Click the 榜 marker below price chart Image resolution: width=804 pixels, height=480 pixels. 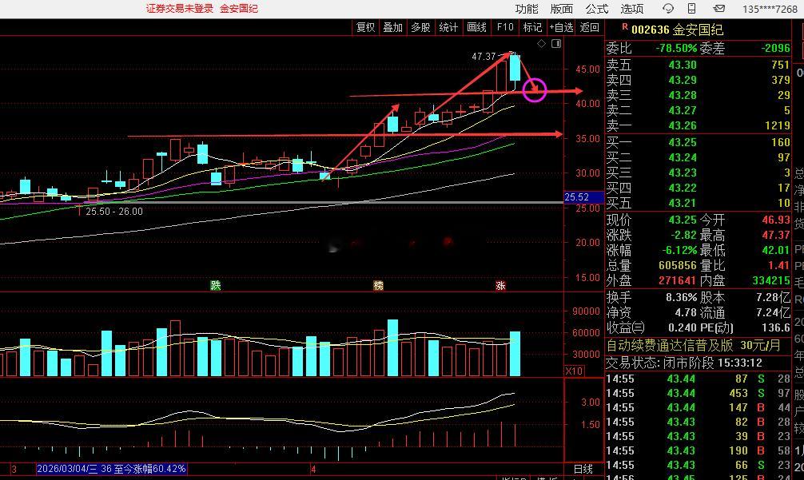click(x=378, y=285)
